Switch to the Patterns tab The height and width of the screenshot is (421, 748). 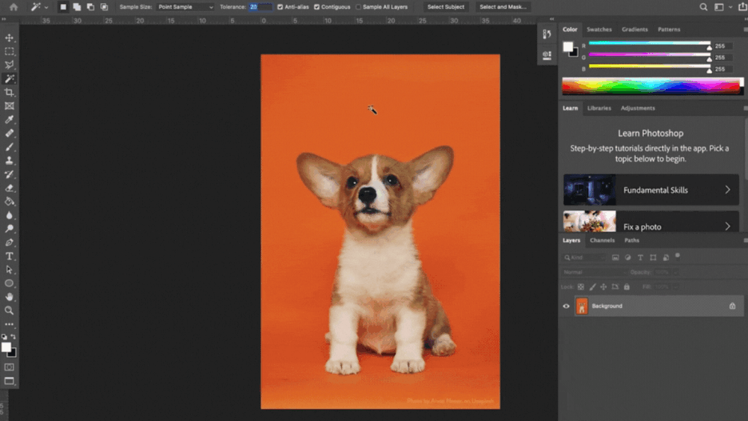[x=669, y=30]
